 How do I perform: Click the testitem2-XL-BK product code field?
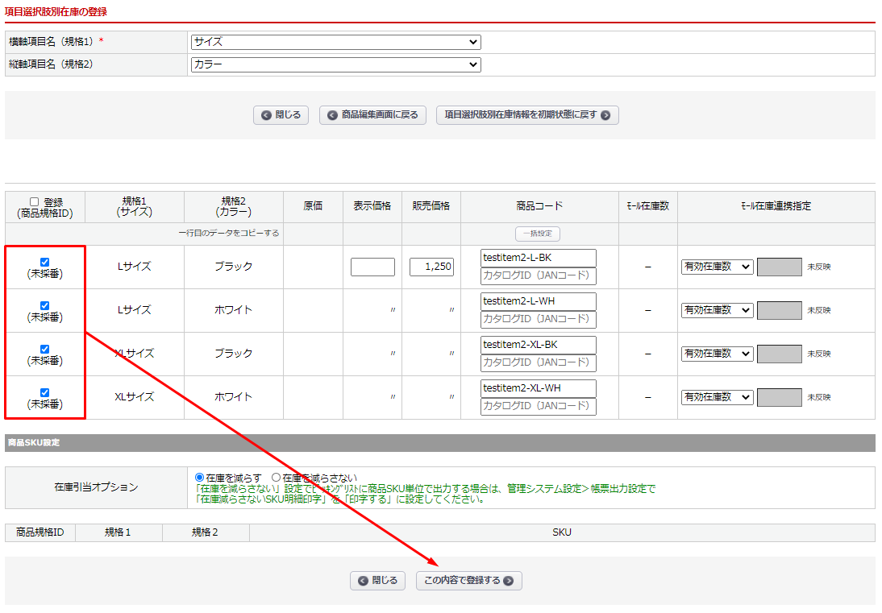[x=538, y=345]
